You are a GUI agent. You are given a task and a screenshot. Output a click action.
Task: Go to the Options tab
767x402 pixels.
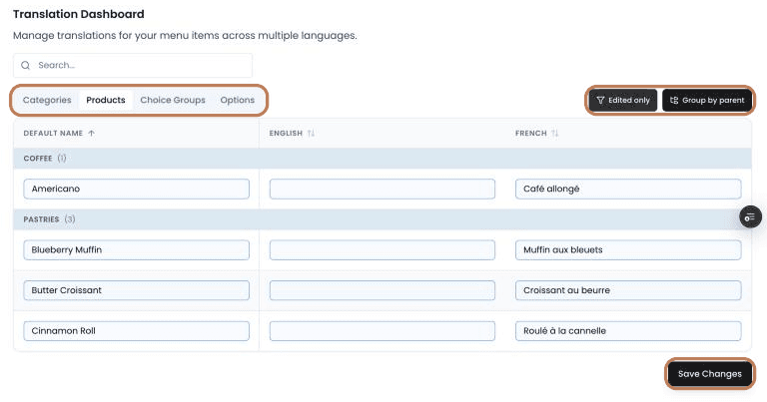click(238, 100)
